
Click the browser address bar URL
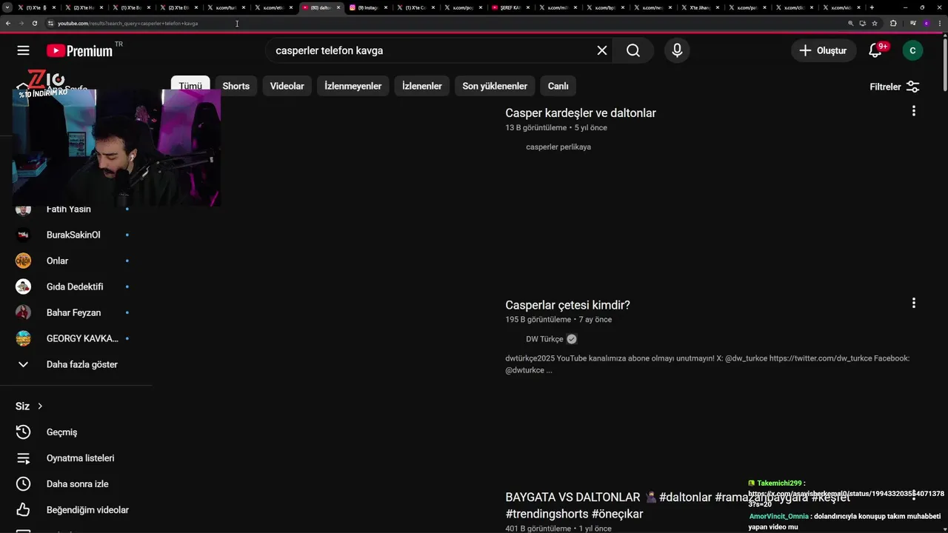(127, 23)
